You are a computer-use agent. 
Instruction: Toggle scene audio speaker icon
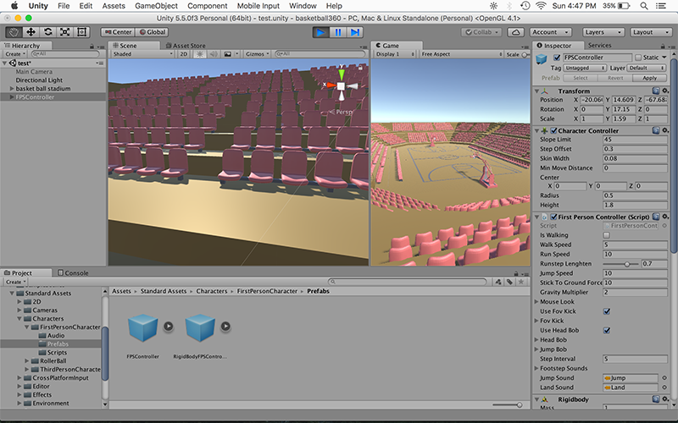214,54
